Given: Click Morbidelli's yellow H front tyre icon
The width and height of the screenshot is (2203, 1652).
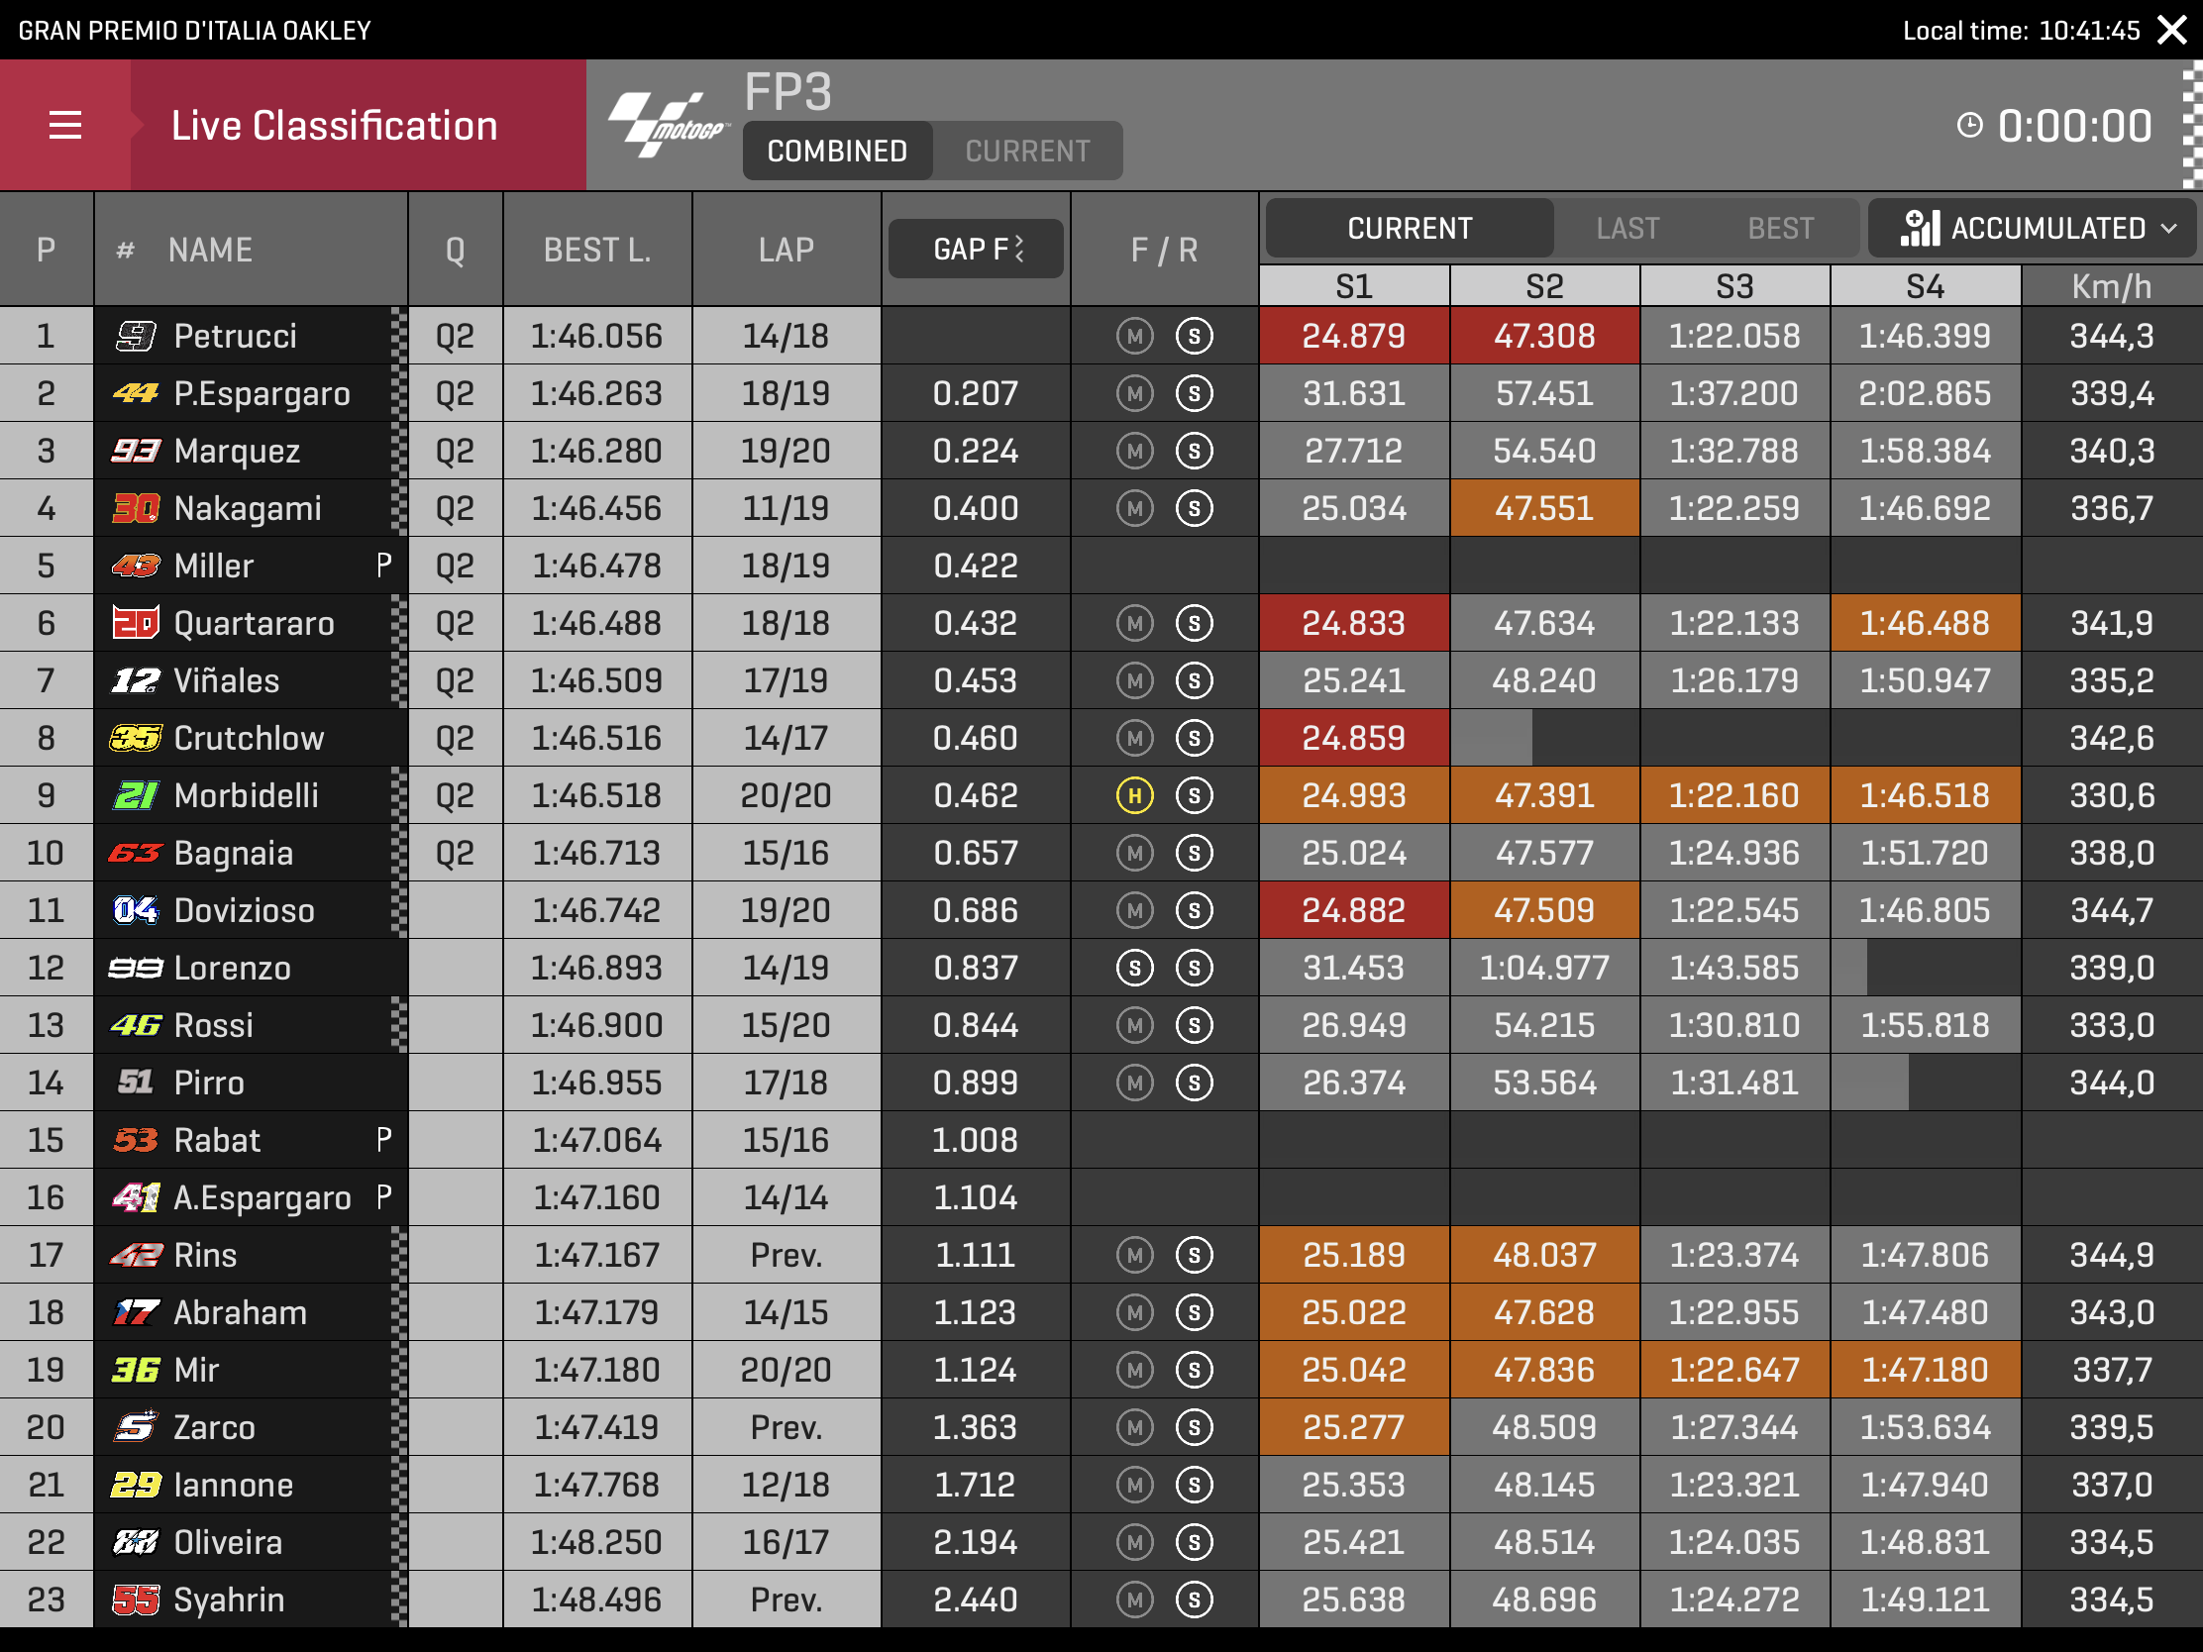Looking at the screenshot, I should (x=1134, y=795).
